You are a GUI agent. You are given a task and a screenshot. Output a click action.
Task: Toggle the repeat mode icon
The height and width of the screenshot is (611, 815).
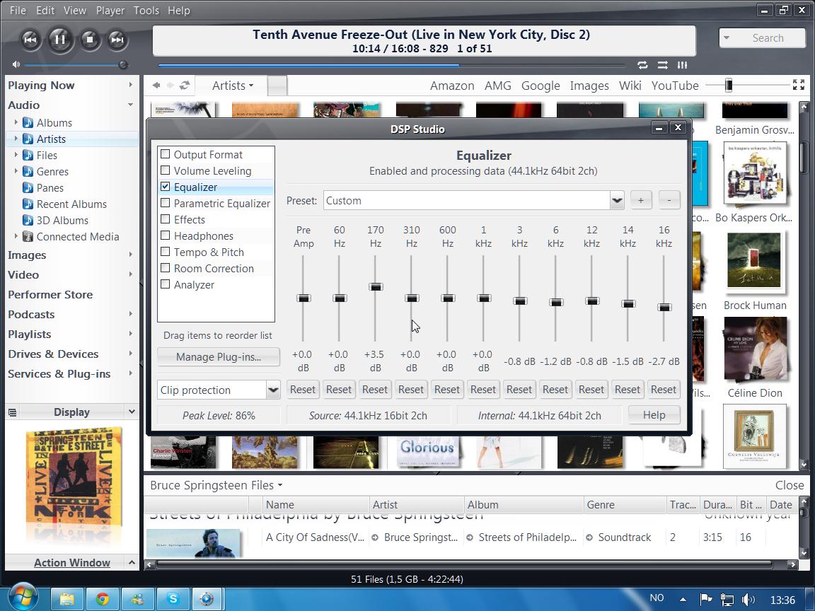coord(642,65)
